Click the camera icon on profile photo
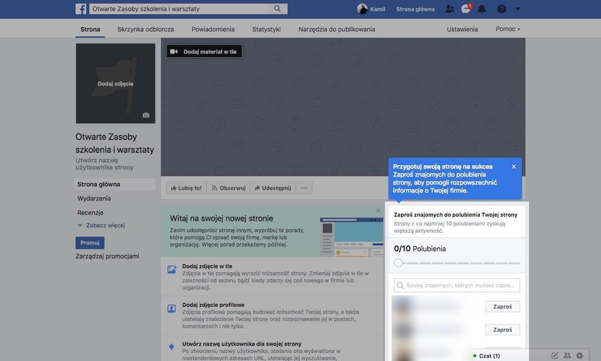This screenshot has height=361, width=601. tap(146, 115)
